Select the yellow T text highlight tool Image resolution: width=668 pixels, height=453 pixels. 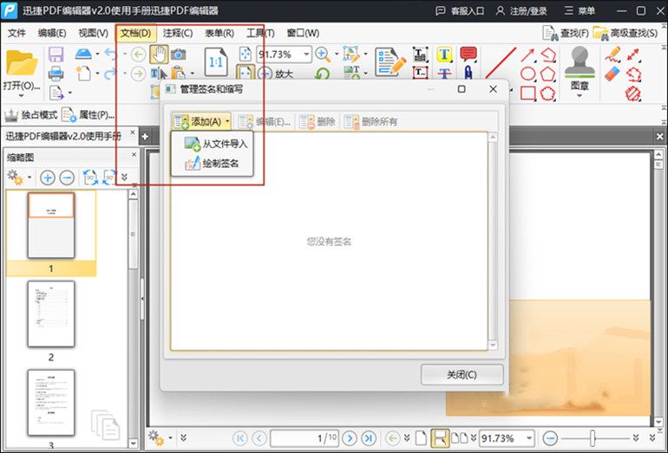[444, 55]
